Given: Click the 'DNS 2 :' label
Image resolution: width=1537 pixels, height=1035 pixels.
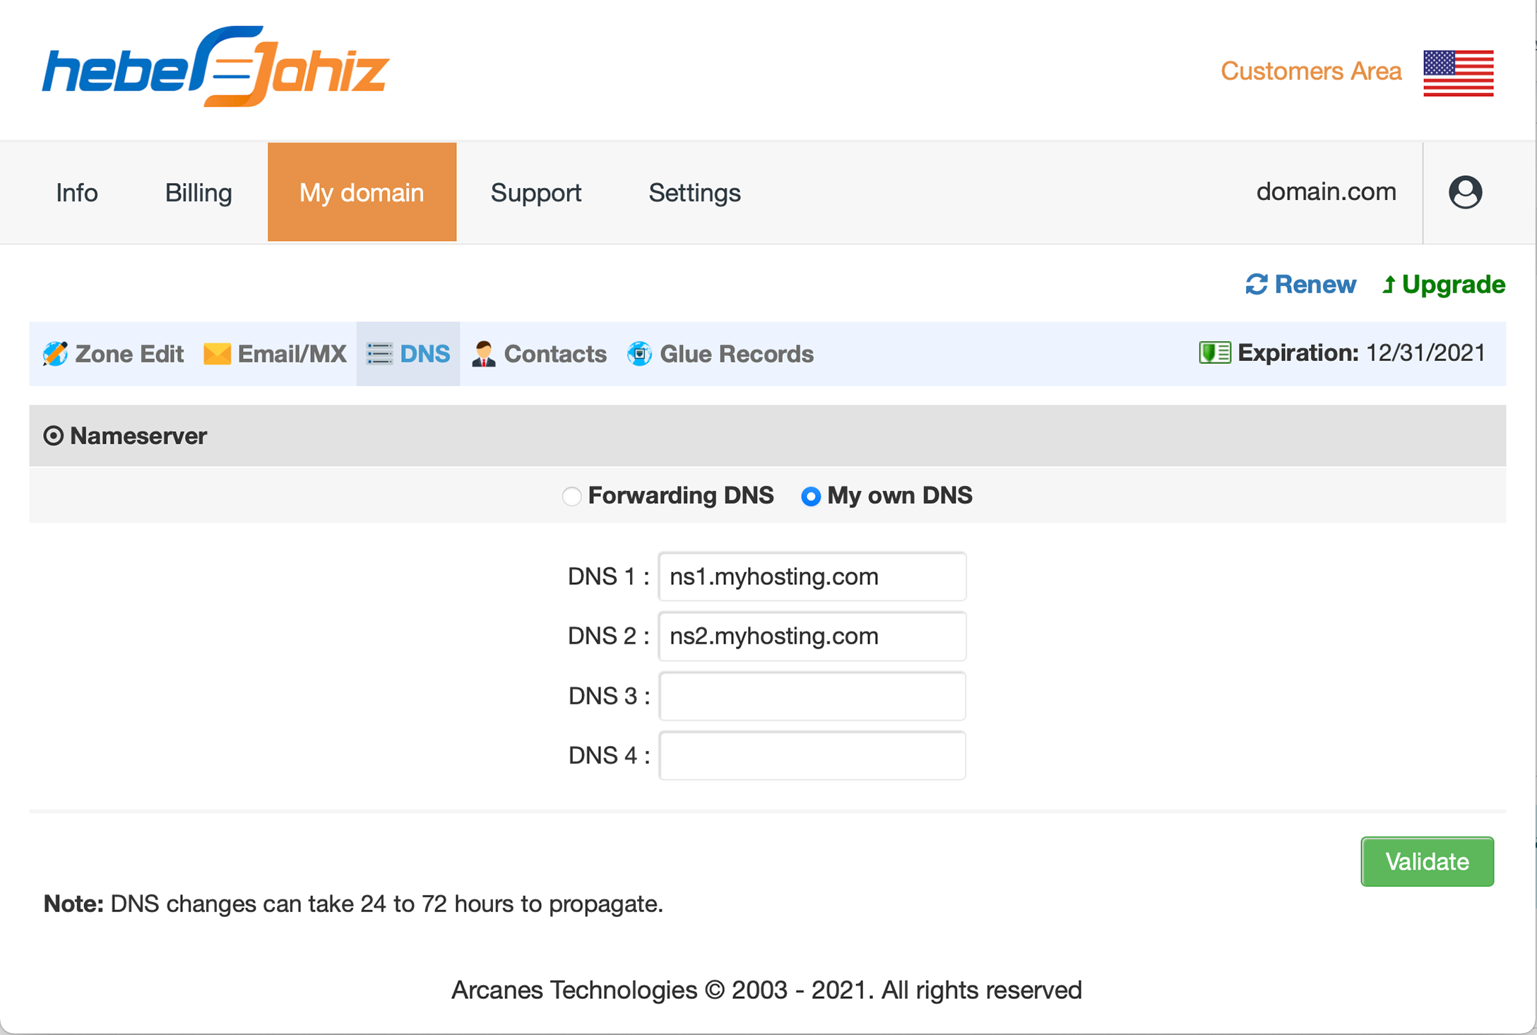Looking at the screenshot, I should click(609, 636).
